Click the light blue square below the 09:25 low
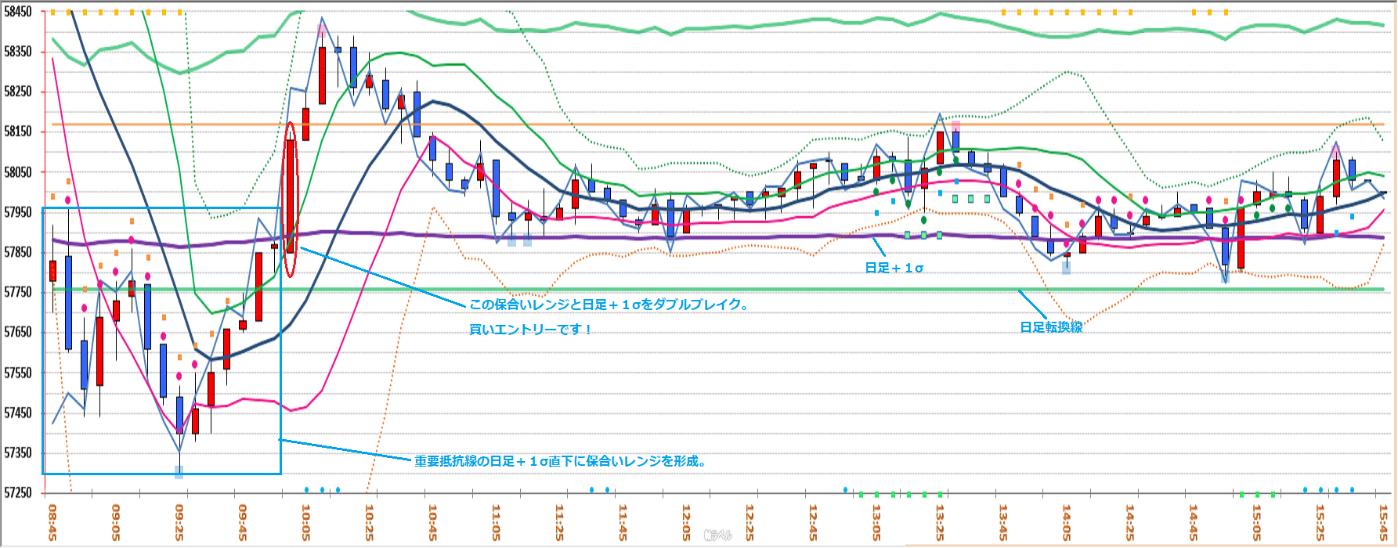The image size is (1398, 548). (x=179, y=471)
